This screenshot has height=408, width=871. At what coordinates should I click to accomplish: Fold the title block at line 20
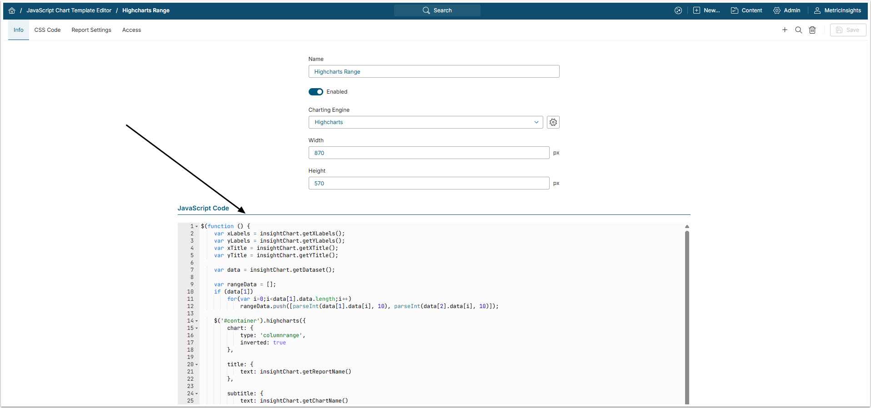click(197, 364)
